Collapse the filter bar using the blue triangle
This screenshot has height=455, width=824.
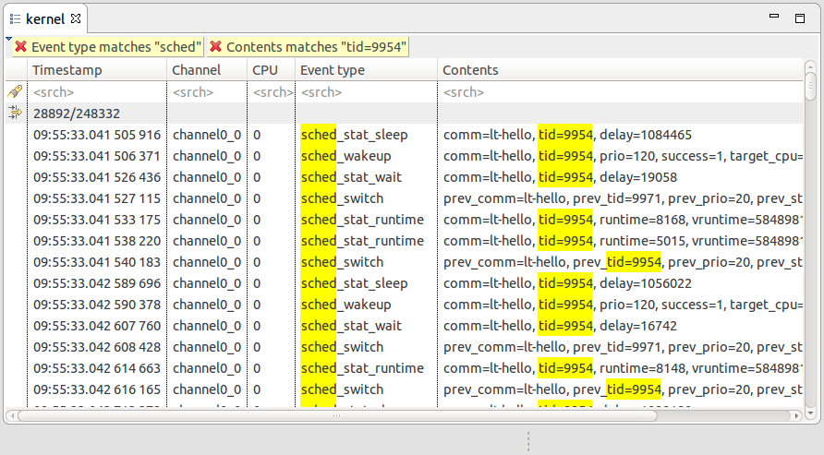(x=8, y=40)
